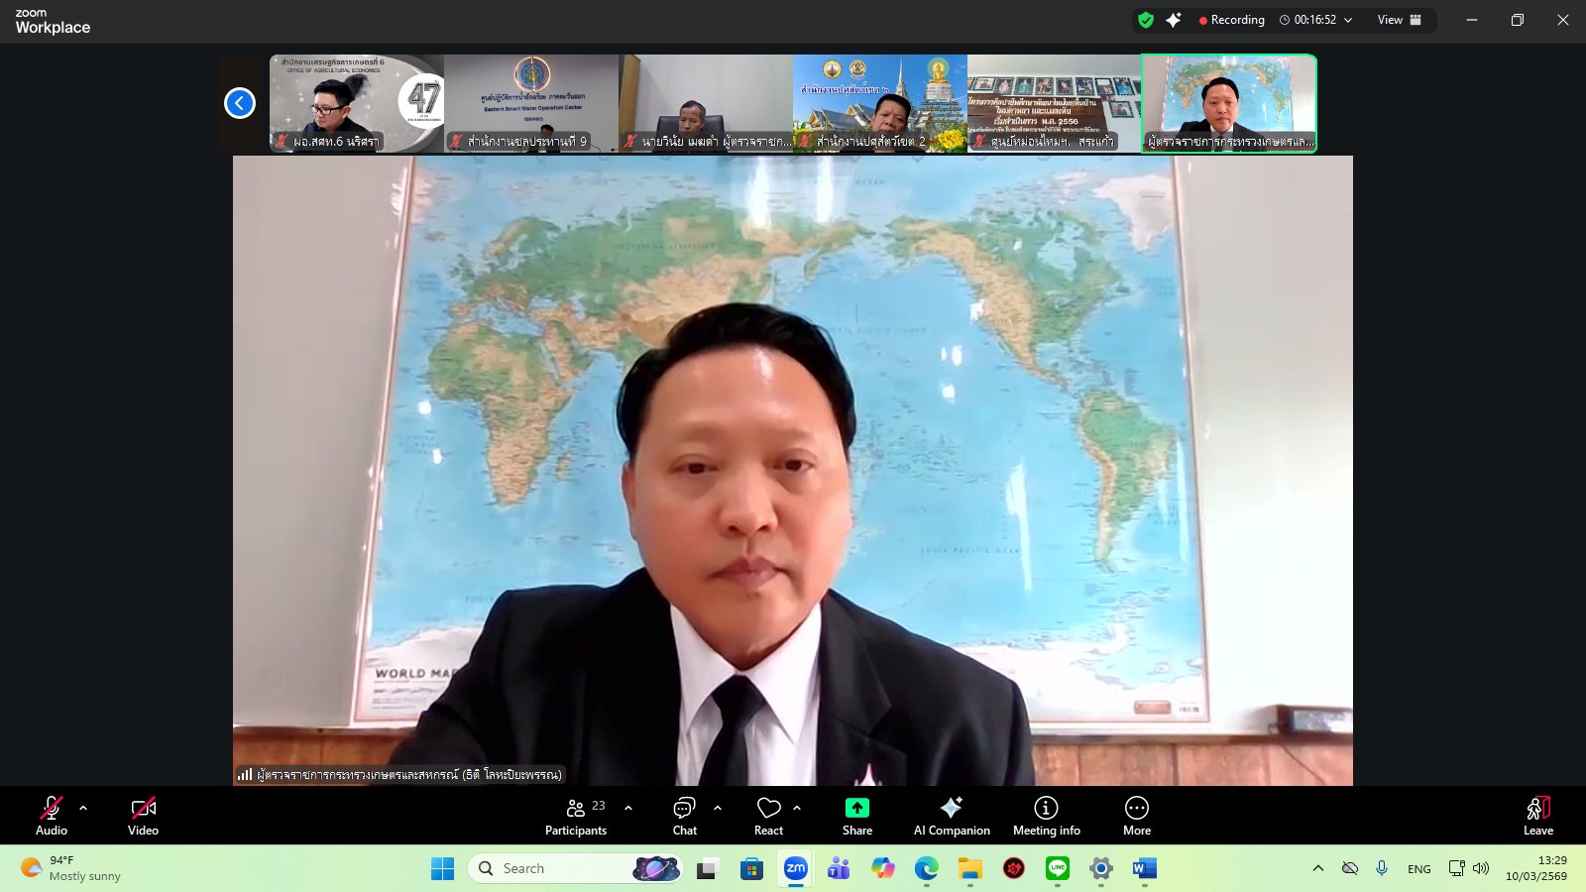This screenshot has height=892, width=1586.
Task: Click the green encryption shield icon
Action: (1146, 20)
